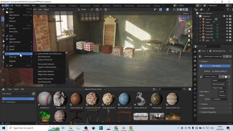This screenshot has width=233, height=131.
Task: Click the zoom magnifier gizmo in viewport
Action: click(x=189, y=31)
